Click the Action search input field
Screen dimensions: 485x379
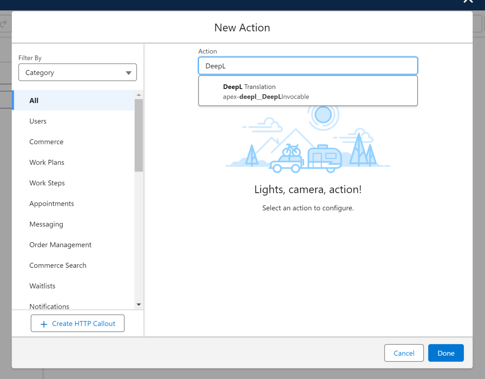(308, 66)
